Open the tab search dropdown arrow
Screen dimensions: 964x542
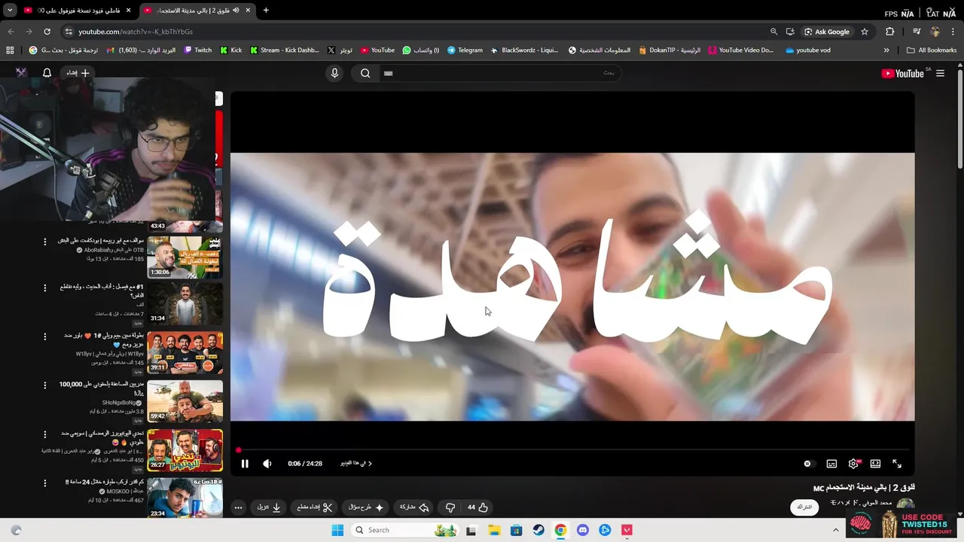click(10, 11)
